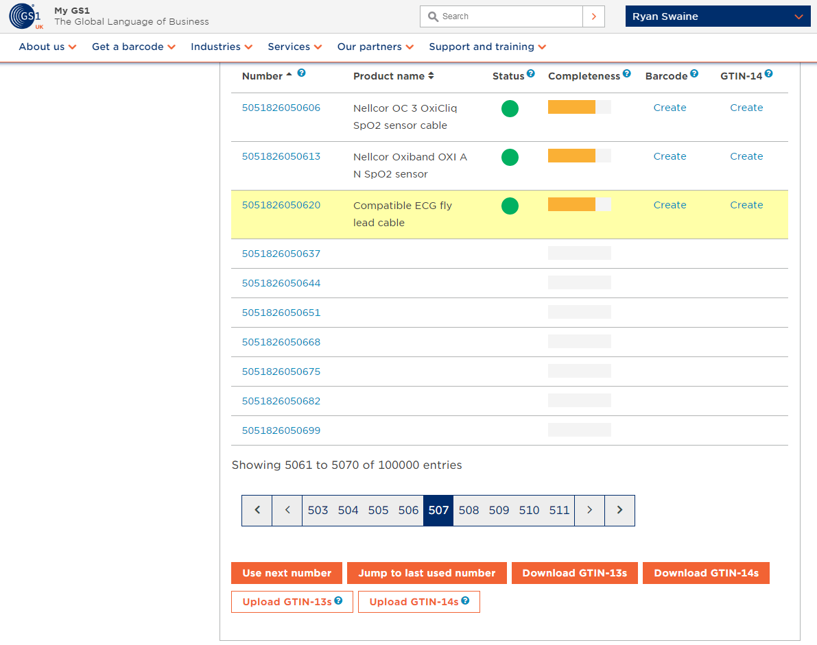817x645 pixels.
Task: Click the search submit arrow button
Action: (593, 16)
